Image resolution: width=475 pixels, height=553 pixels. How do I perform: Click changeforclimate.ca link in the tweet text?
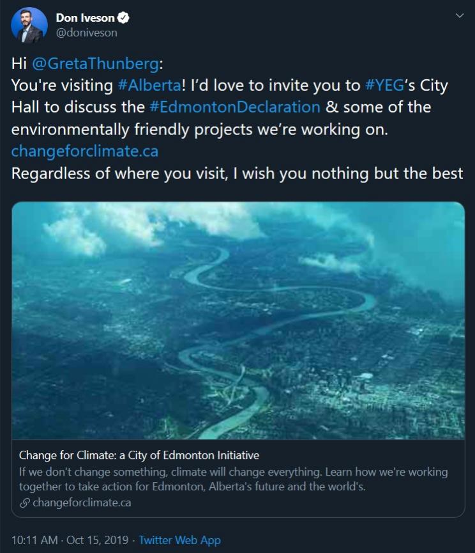pos(85,152)
